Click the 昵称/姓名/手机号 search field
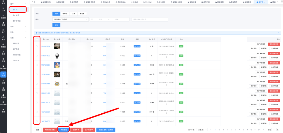 point(150,19)
